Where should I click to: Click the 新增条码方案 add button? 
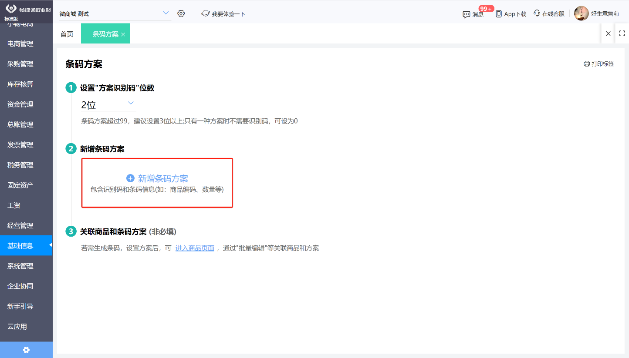[x=157, y=183]
